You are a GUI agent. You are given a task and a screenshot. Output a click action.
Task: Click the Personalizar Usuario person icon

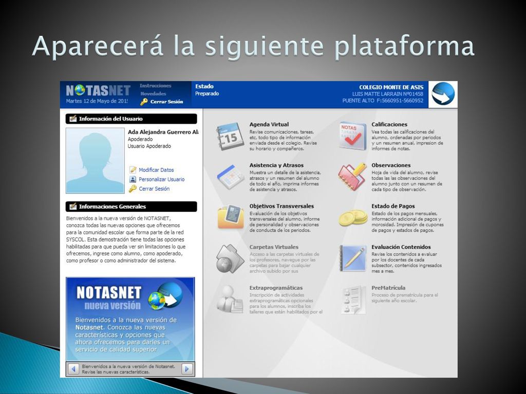pos(133,179)
